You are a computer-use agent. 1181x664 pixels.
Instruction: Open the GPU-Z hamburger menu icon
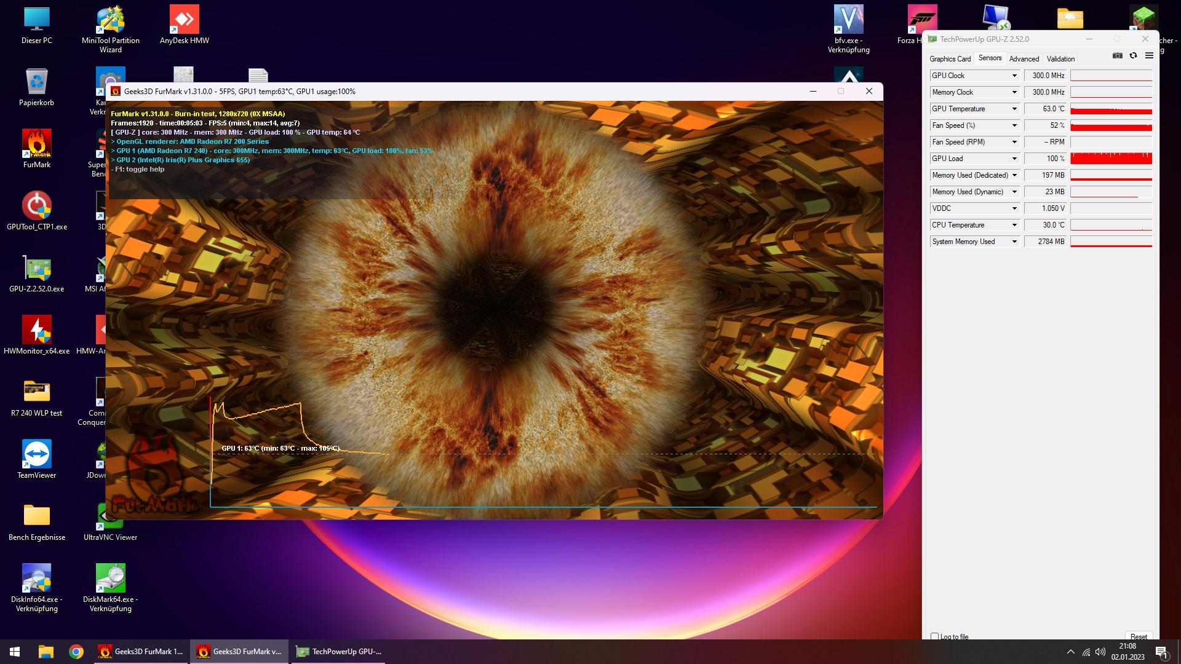[1149, 56]
